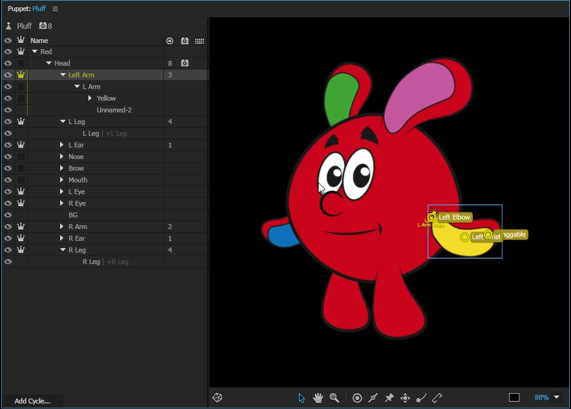Toggle crown independence for Nose layer
The width and height of the screenshot is (571, 409).
point(21,157)
